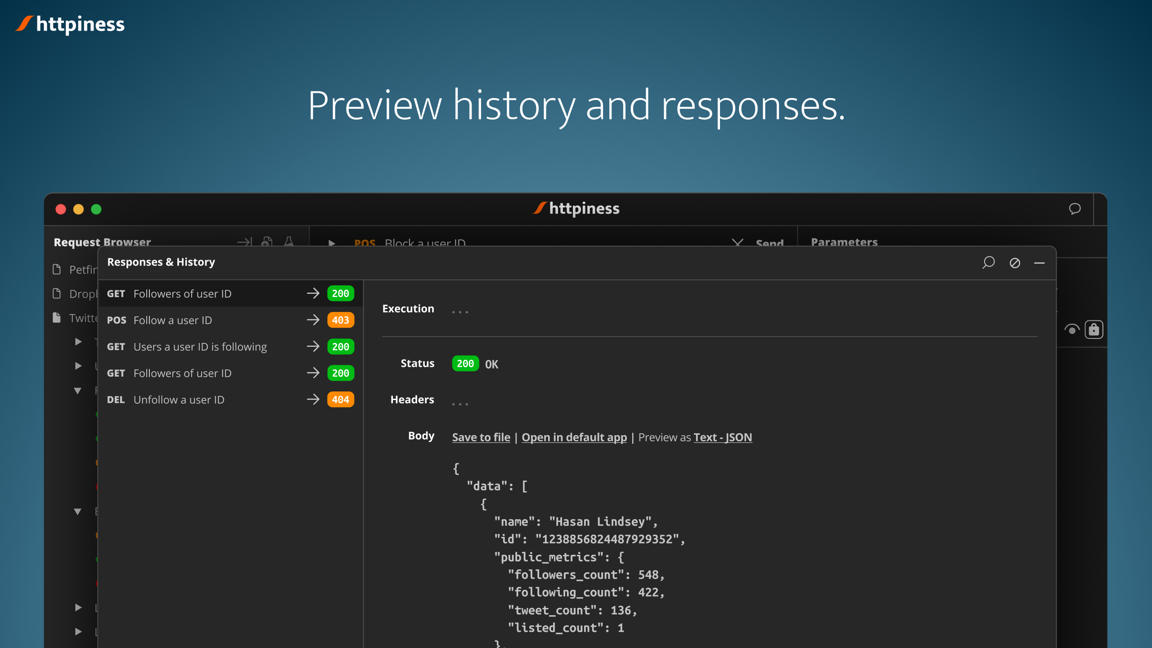Image resolution: width=1152 pixels, height=648 pixels.
Task: Click arrow icon on Follow a user ID row
Action: (313, 320)
